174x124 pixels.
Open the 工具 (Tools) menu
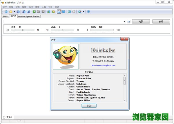pyautogui.click(x=44, y=6)
